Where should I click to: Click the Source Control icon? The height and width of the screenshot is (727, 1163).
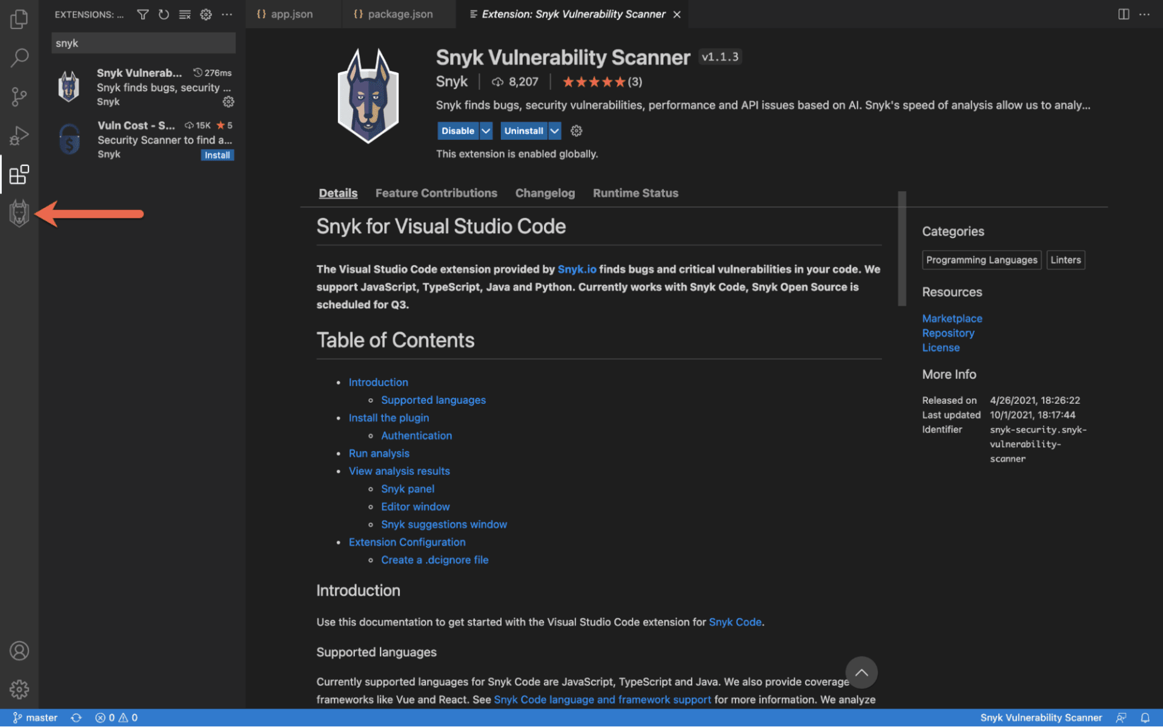point(18,96)
